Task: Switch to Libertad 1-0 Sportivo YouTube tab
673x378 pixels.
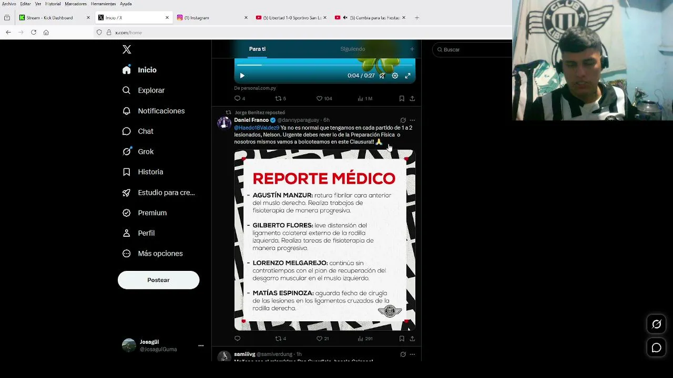Action: [291, 18]
